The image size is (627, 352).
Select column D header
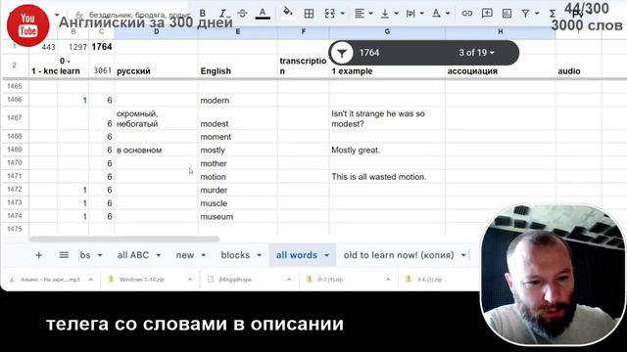pos(156,31)
